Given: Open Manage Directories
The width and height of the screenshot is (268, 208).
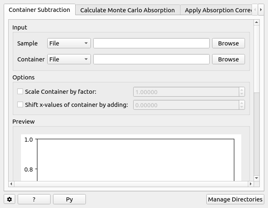Looking at the screenshot, I should (235, 199).
